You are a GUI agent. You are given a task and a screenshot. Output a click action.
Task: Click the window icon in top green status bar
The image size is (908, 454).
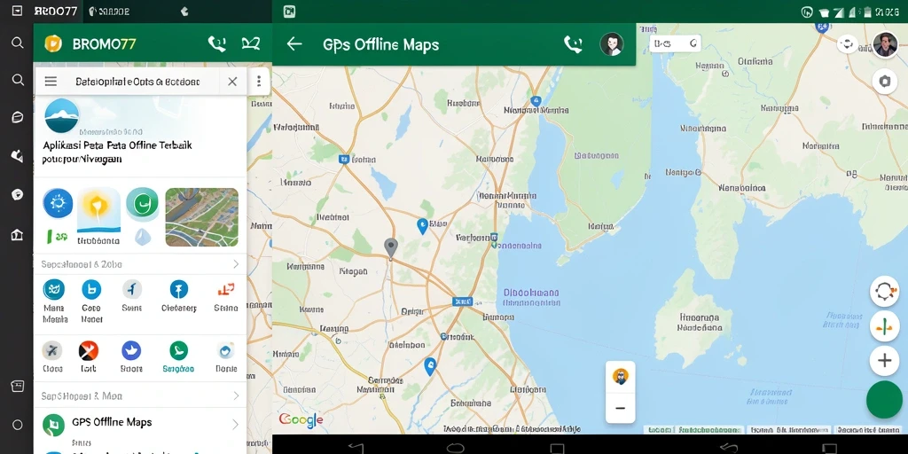coord(289,12)
